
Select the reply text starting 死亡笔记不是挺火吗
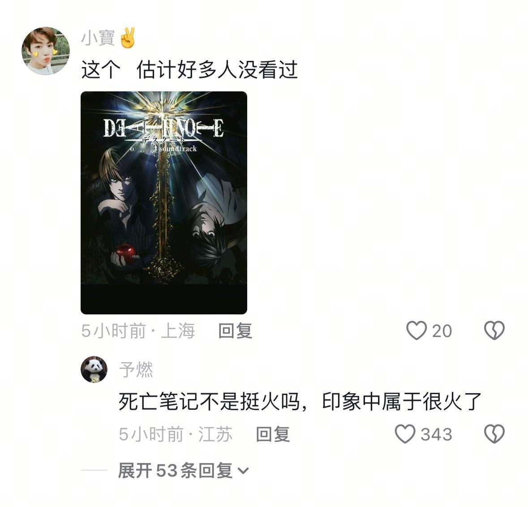coord(300,401)
